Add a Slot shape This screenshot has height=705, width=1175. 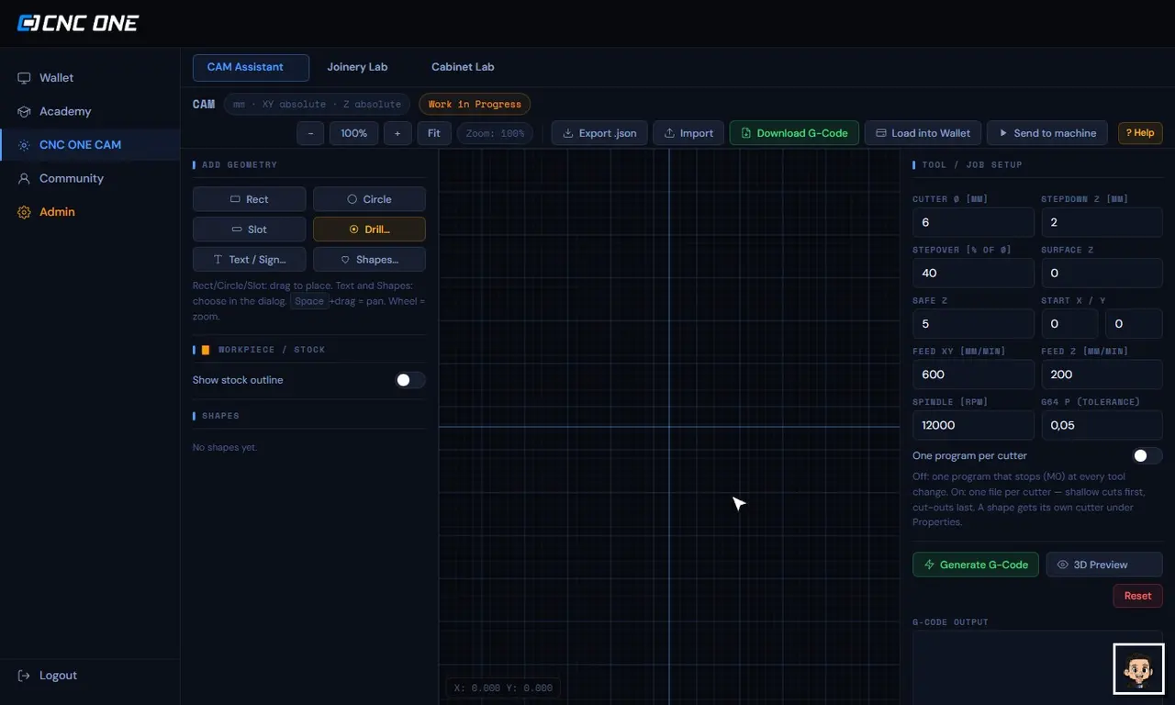coord(249,229)
